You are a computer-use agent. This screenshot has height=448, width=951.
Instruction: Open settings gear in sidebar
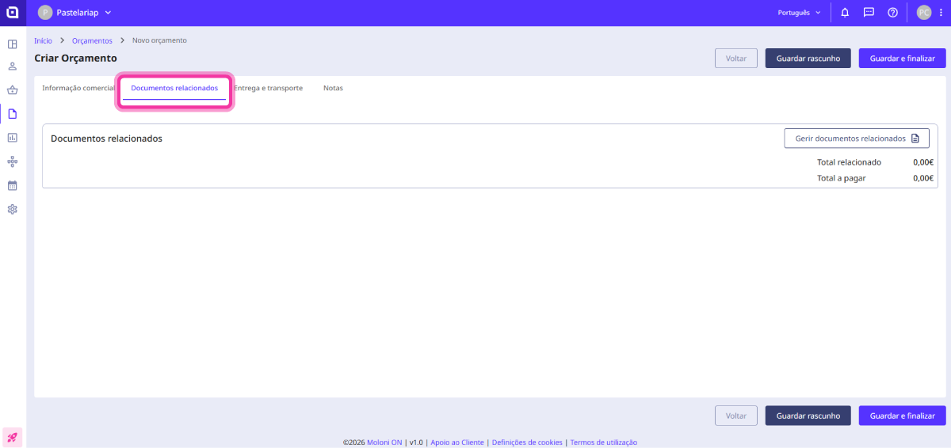tap(13, 209)
